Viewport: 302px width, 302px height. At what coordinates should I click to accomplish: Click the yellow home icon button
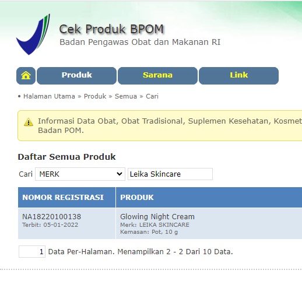tap(26, 76)
